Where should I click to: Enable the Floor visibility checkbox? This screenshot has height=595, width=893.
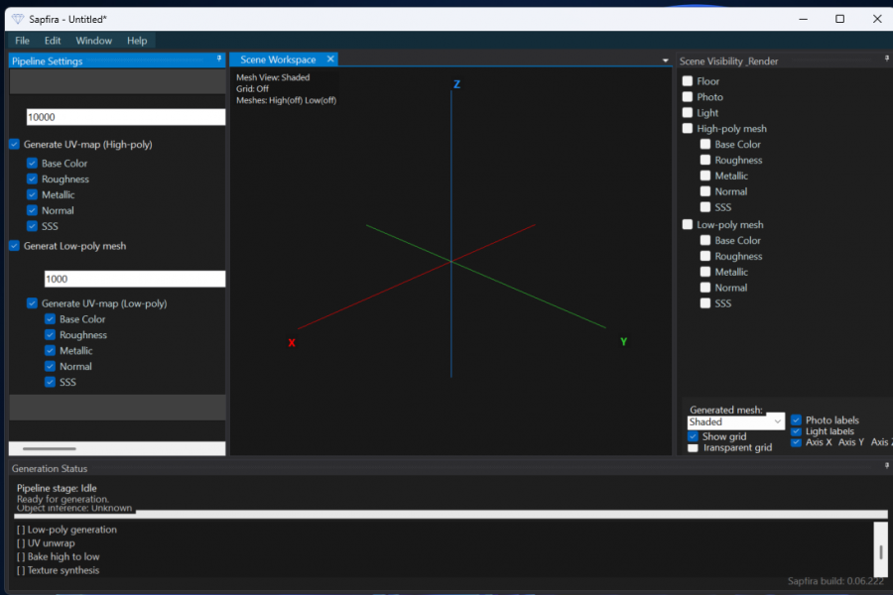point(688,81)
